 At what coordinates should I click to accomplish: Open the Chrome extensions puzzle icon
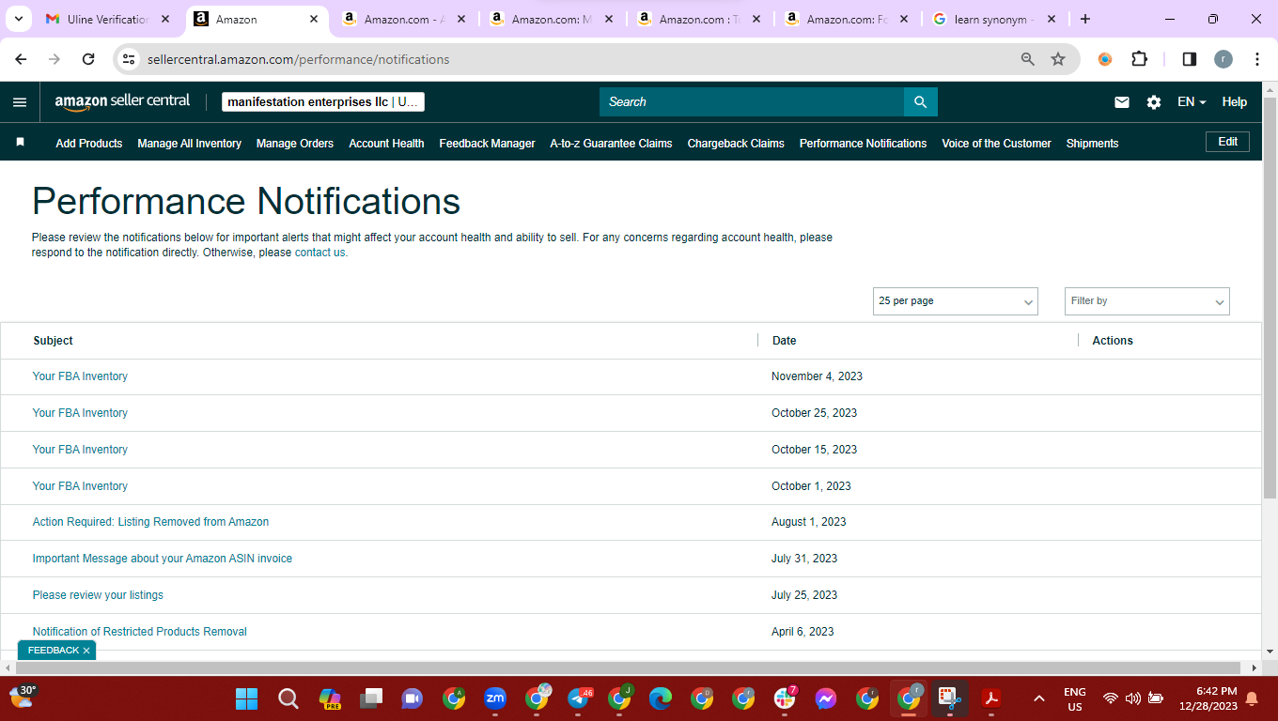(1139, 59)
